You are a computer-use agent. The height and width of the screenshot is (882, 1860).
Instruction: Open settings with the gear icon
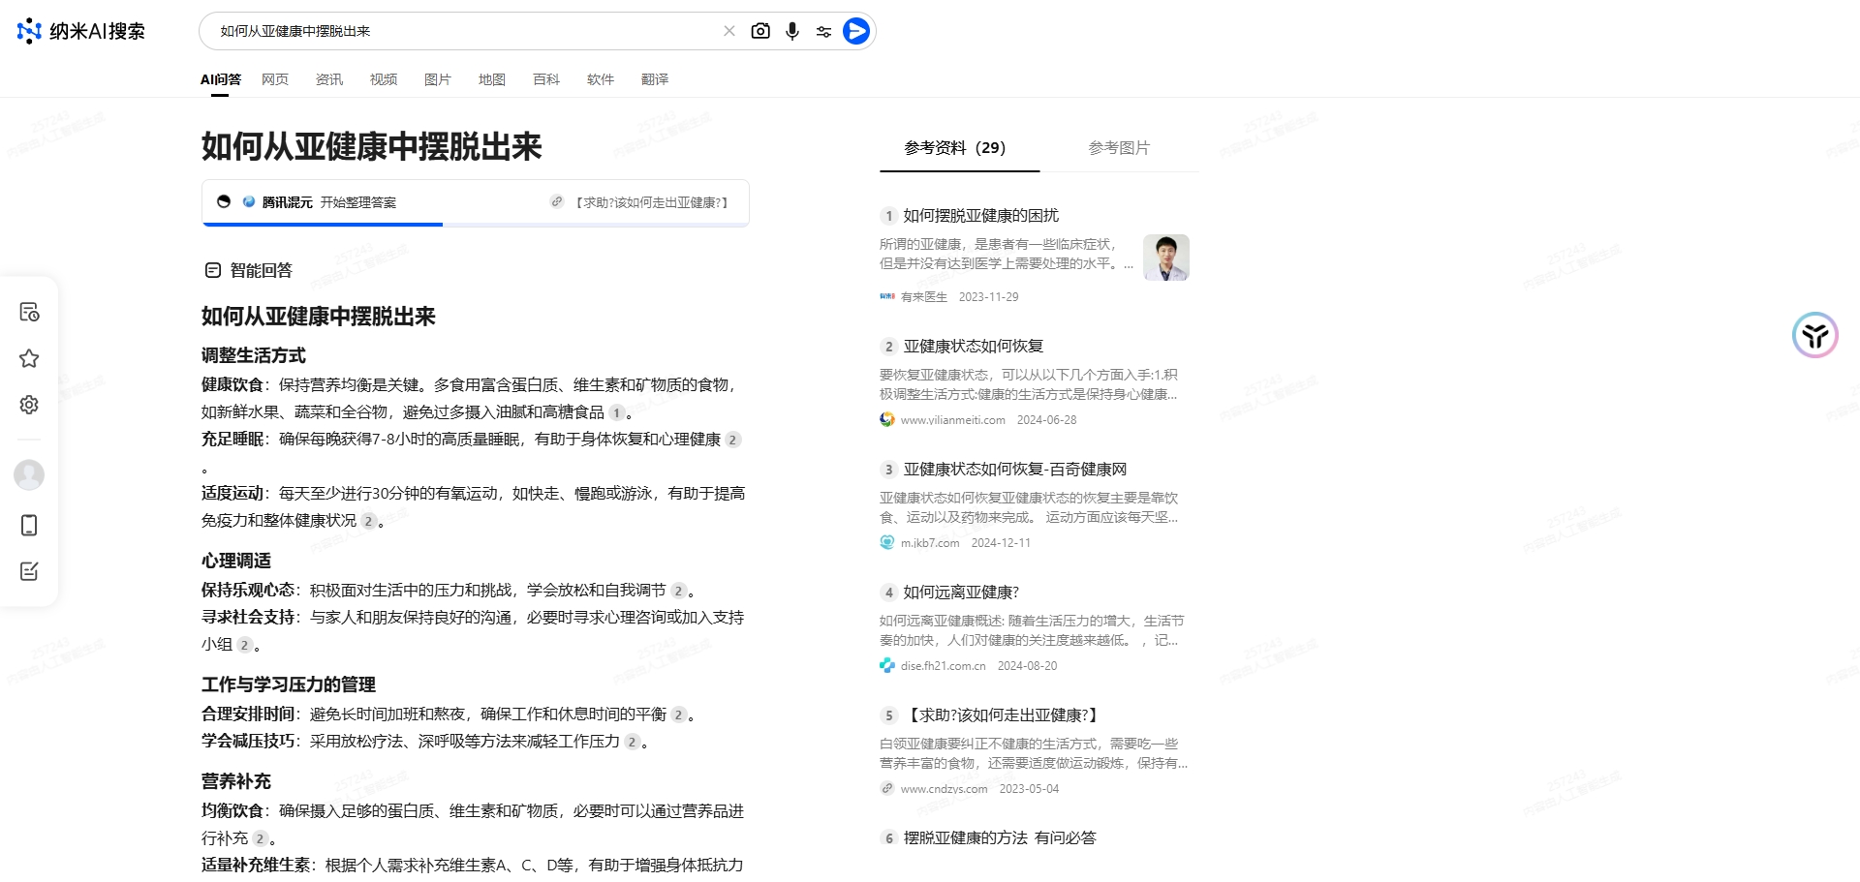pos(29,405)
